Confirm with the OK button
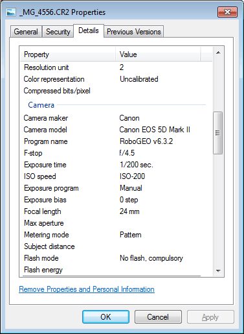Viewport: 244px width, 334px height. click(x=105, y=317)
